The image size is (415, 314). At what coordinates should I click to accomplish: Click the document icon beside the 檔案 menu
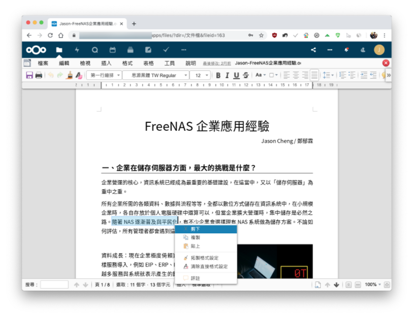click(x=27, y=63)
